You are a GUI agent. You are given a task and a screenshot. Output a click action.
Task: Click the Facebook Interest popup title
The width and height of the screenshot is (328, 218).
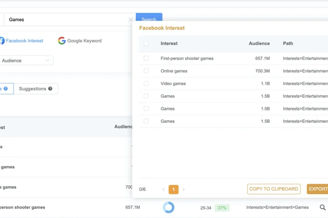162,28
